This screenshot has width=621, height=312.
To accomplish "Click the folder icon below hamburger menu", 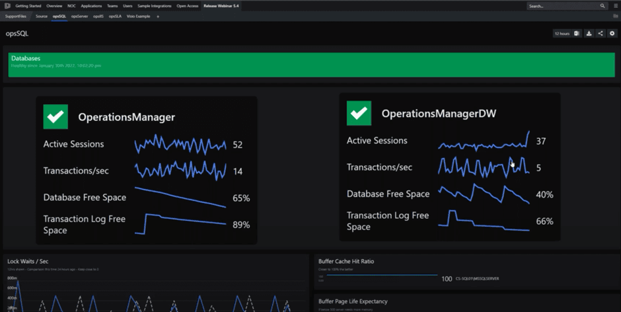I will (615, 17).
